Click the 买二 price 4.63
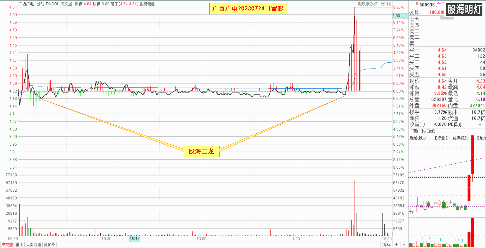 pyautogui.click(x=442, y=56)
